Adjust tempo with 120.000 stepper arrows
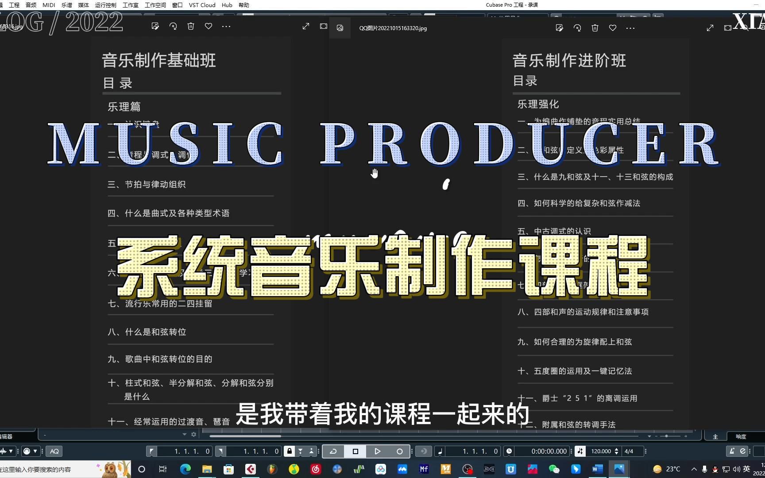 (x=616, y=451)
